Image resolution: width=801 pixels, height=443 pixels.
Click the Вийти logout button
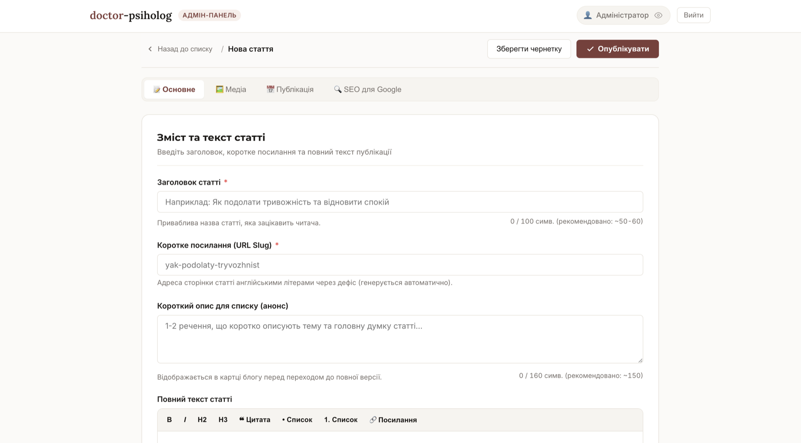point(693,15)
